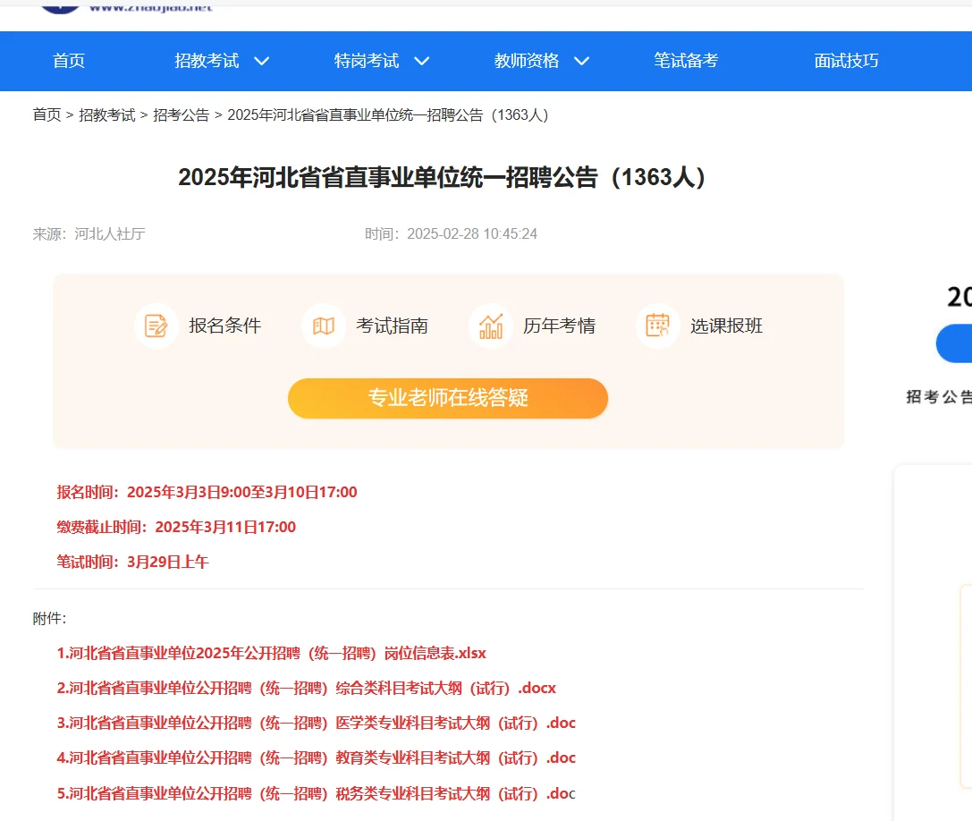Click the 专业老师在线答疑 button
The image size is (972, 821).
coord(447,398)
